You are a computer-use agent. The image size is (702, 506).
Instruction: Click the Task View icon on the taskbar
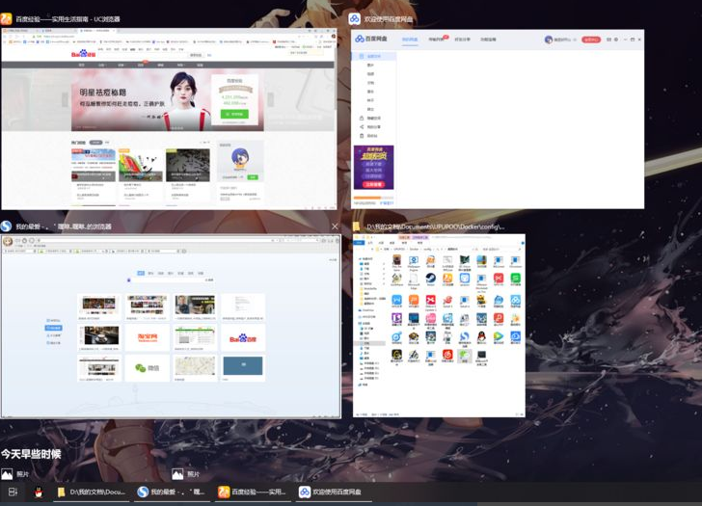pyautogui.click(x=13, y=493)
